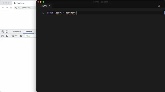Image resolution: width=165 pixels, height=92 pixels.
Task: Create a live expression with the eye icon
Action: click(x=21, y=36)
